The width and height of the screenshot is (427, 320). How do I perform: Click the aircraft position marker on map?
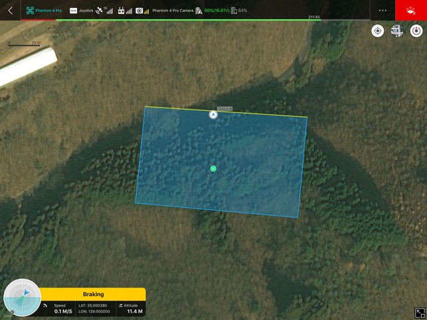point(213,114)
